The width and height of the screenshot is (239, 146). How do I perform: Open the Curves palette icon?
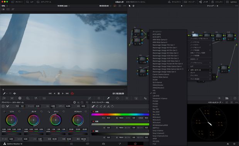[x=90, y=98]
